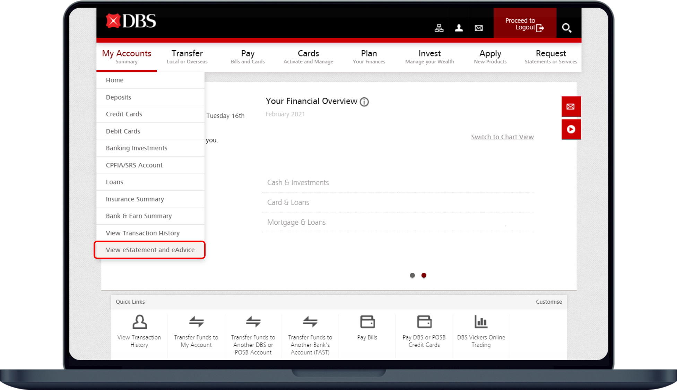Select Loans in the dropdown menu
Screen dimensions: 677x390
pyautogui.click(x=150, y=182)
